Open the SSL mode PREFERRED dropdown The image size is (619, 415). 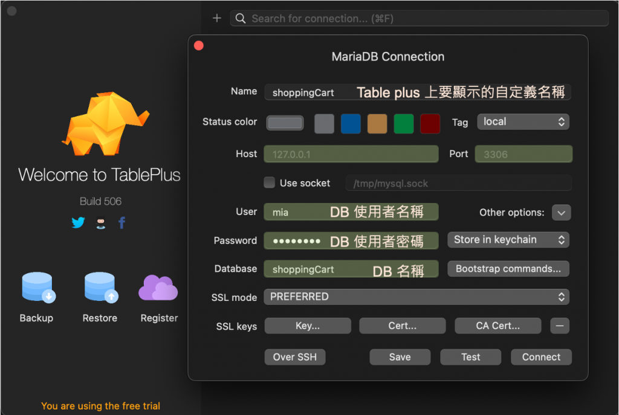[x=416, y=297]
